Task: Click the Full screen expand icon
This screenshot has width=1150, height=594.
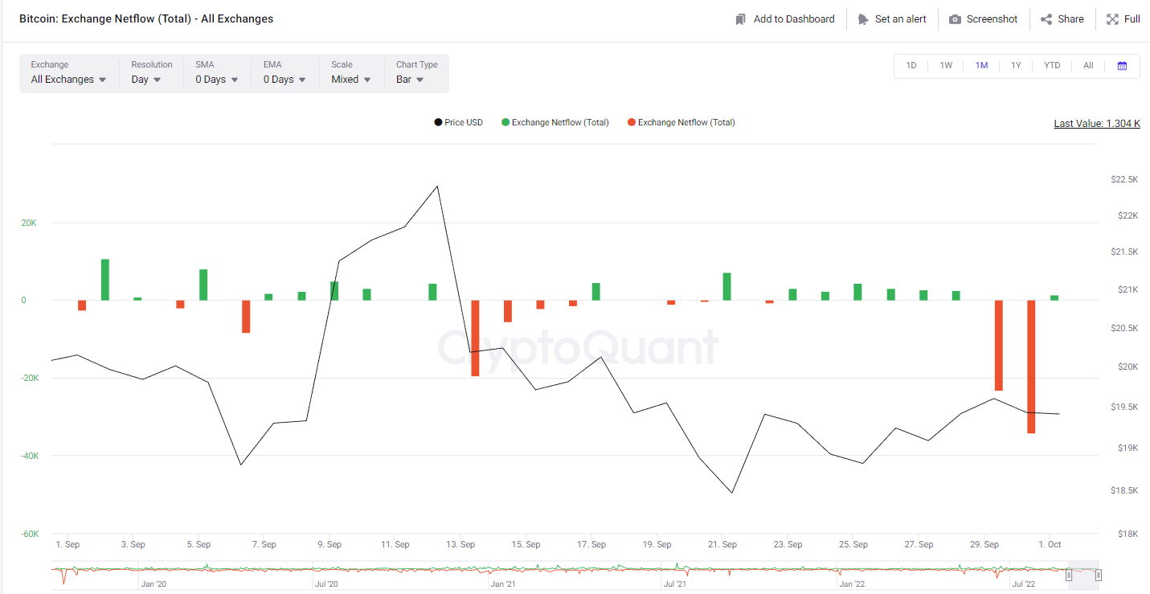Action: click(1112, 19)
